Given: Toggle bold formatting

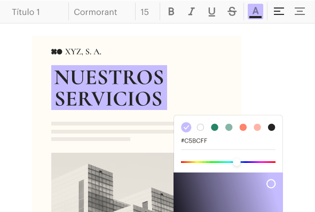Looking at the screenshot, I should [x=171, y=12].
